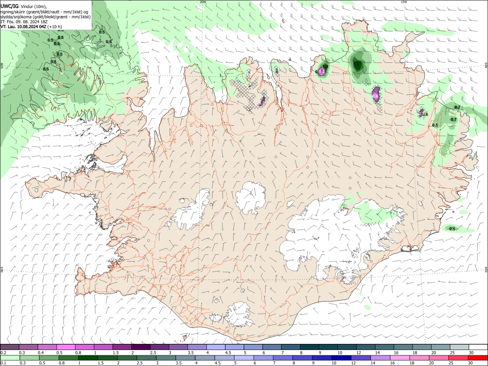This screenshot has height=366, width=488.
Task: Click the white '0.6' value on purple patch
Action: pyautogui.click(x=375, y=96)
